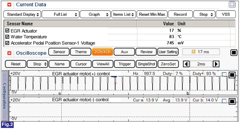Click cursor a marker line on waveform
The height and width of the screenshot is (129, 240).
pos(62,83)
